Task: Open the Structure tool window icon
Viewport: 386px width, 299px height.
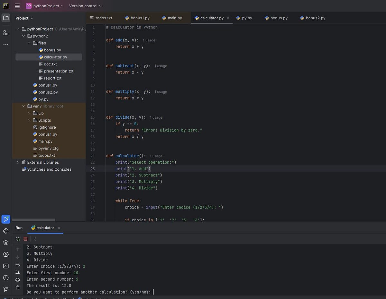Action: coord(6,33)
